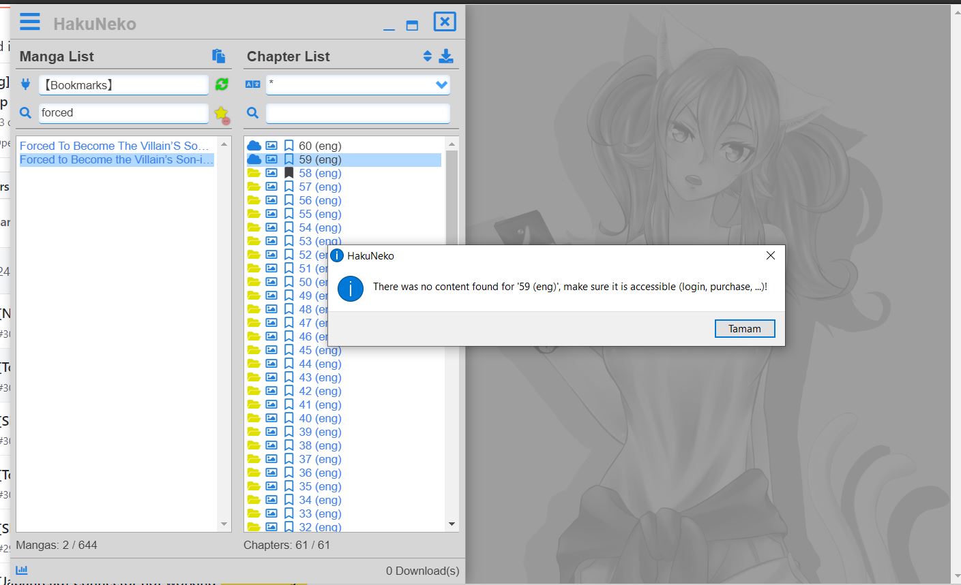Select chapter '55 (eng)'

pyautogui.click(x=320, y=214)
